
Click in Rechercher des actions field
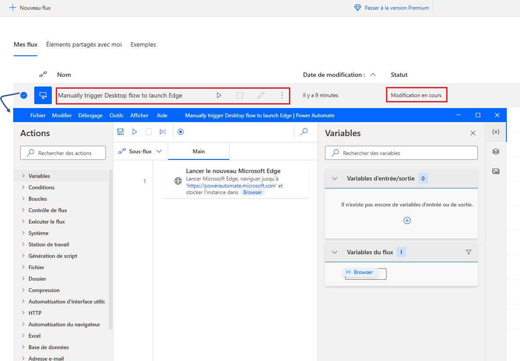[x=63, y=153]
